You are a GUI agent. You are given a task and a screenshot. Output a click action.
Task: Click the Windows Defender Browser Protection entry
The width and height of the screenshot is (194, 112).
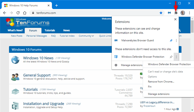(x=143, y=57)
